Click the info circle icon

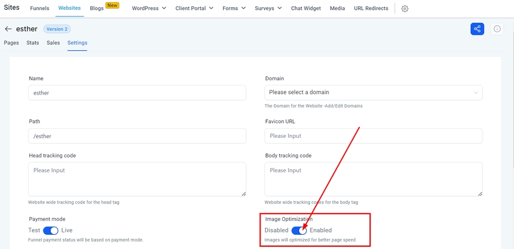(497, 29)
